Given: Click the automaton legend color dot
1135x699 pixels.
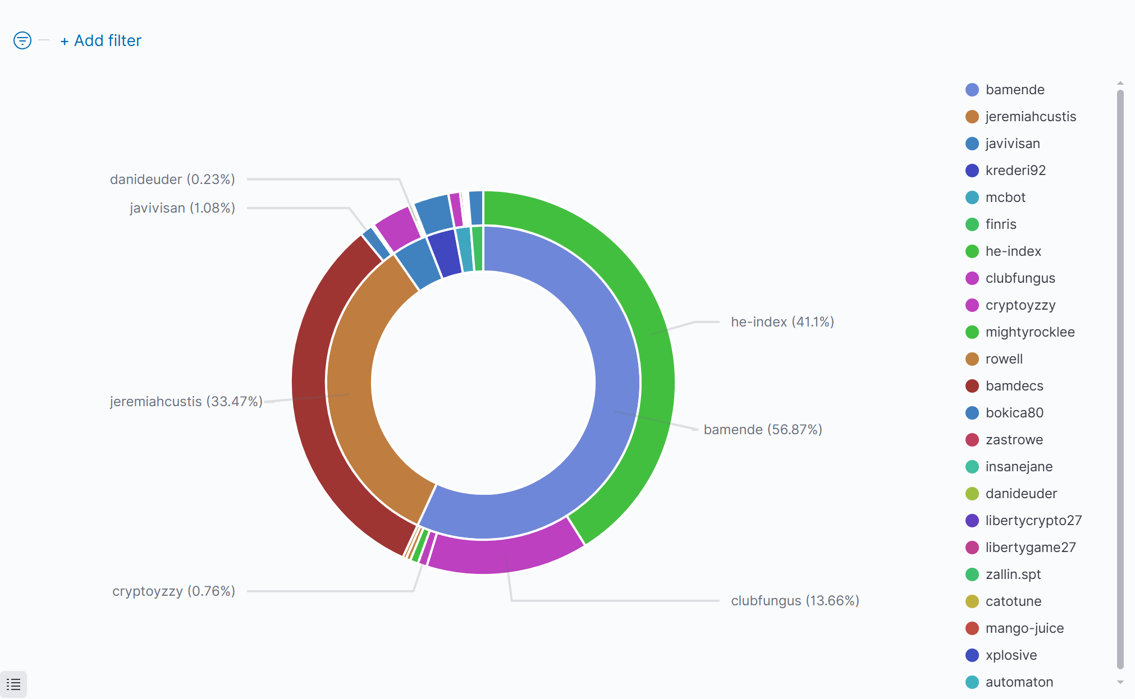Looking at the screenshot, I should pyautogui.click(x=972, y=682).
